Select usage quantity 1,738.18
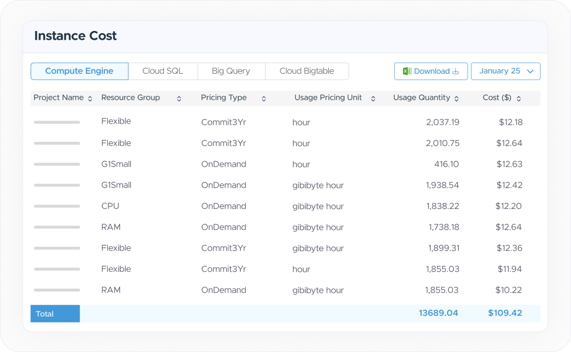 [x=444, y=227]
